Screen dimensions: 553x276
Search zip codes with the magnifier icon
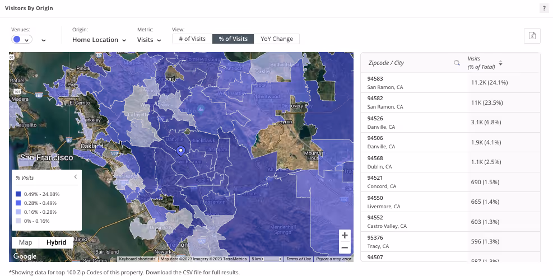[x=457, y=63]
